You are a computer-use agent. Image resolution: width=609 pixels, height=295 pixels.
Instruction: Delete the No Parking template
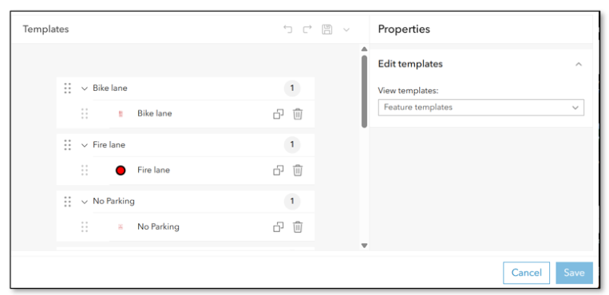pos(298,226)
